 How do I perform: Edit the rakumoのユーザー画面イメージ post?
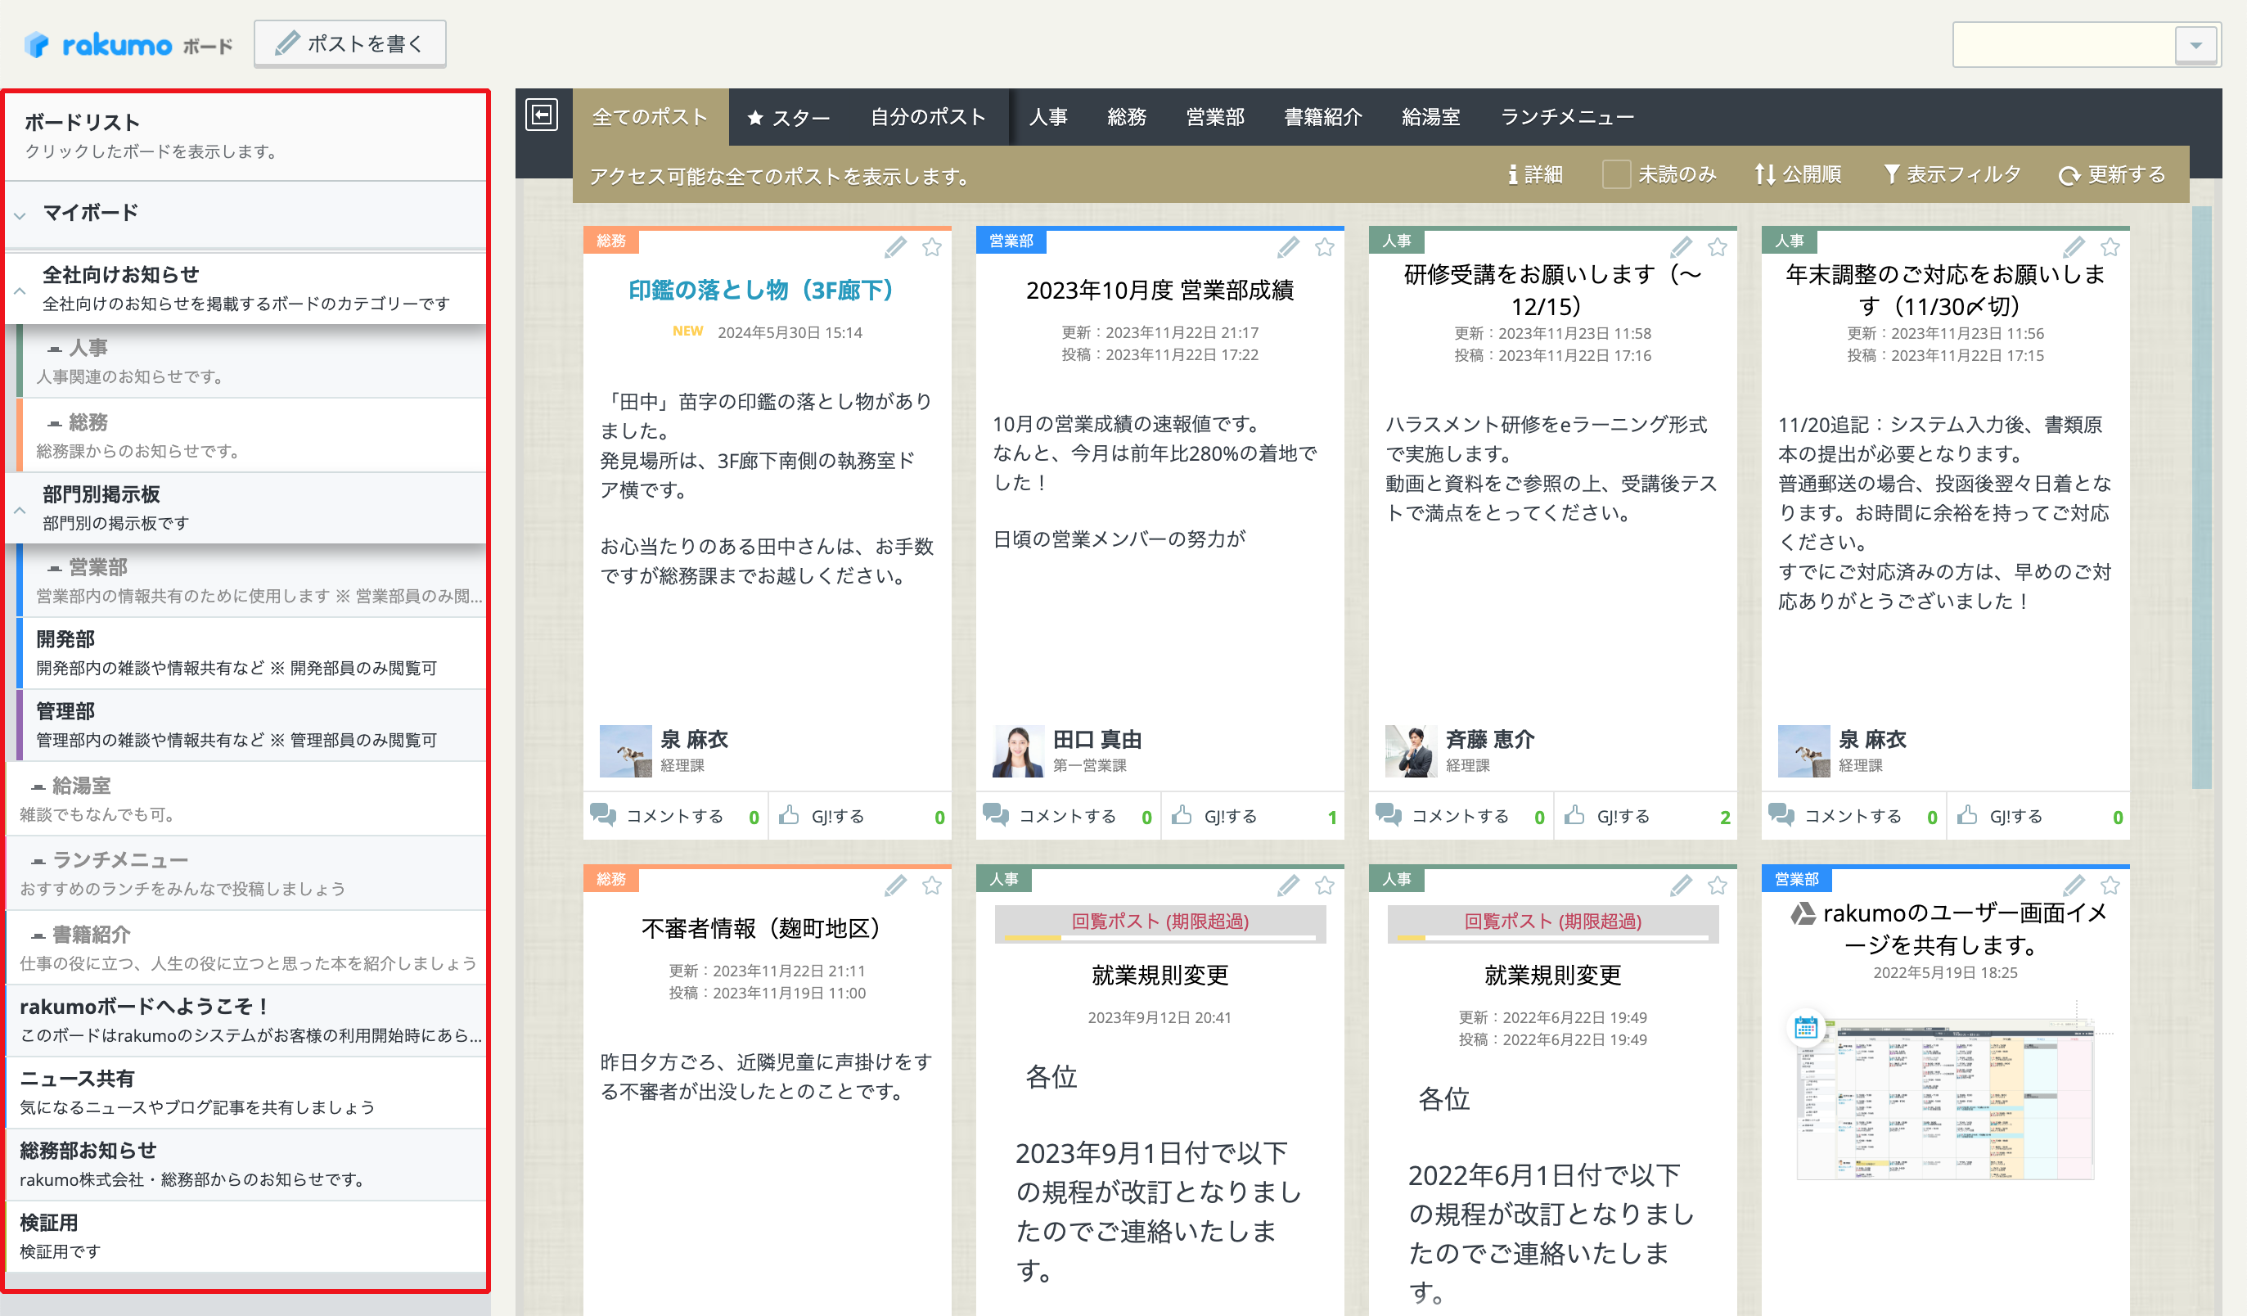(x=2074, y=886)
